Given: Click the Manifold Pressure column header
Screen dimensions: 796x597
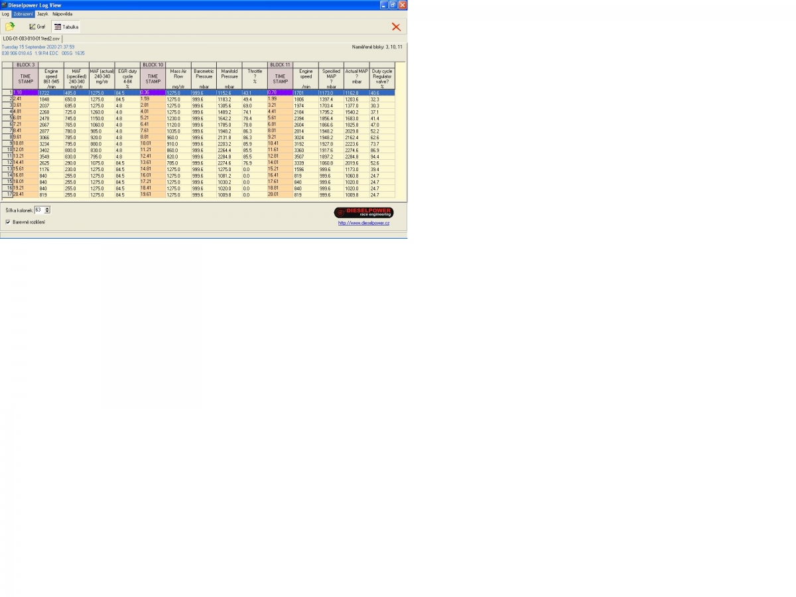Looking at the screenshot, I should (x=230, y=78).
